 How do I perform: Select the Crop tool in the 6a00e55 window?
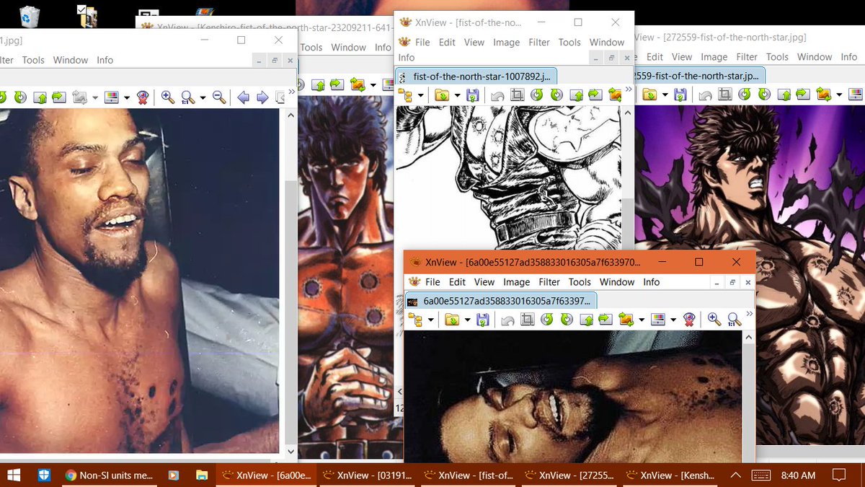pos(527,319)
